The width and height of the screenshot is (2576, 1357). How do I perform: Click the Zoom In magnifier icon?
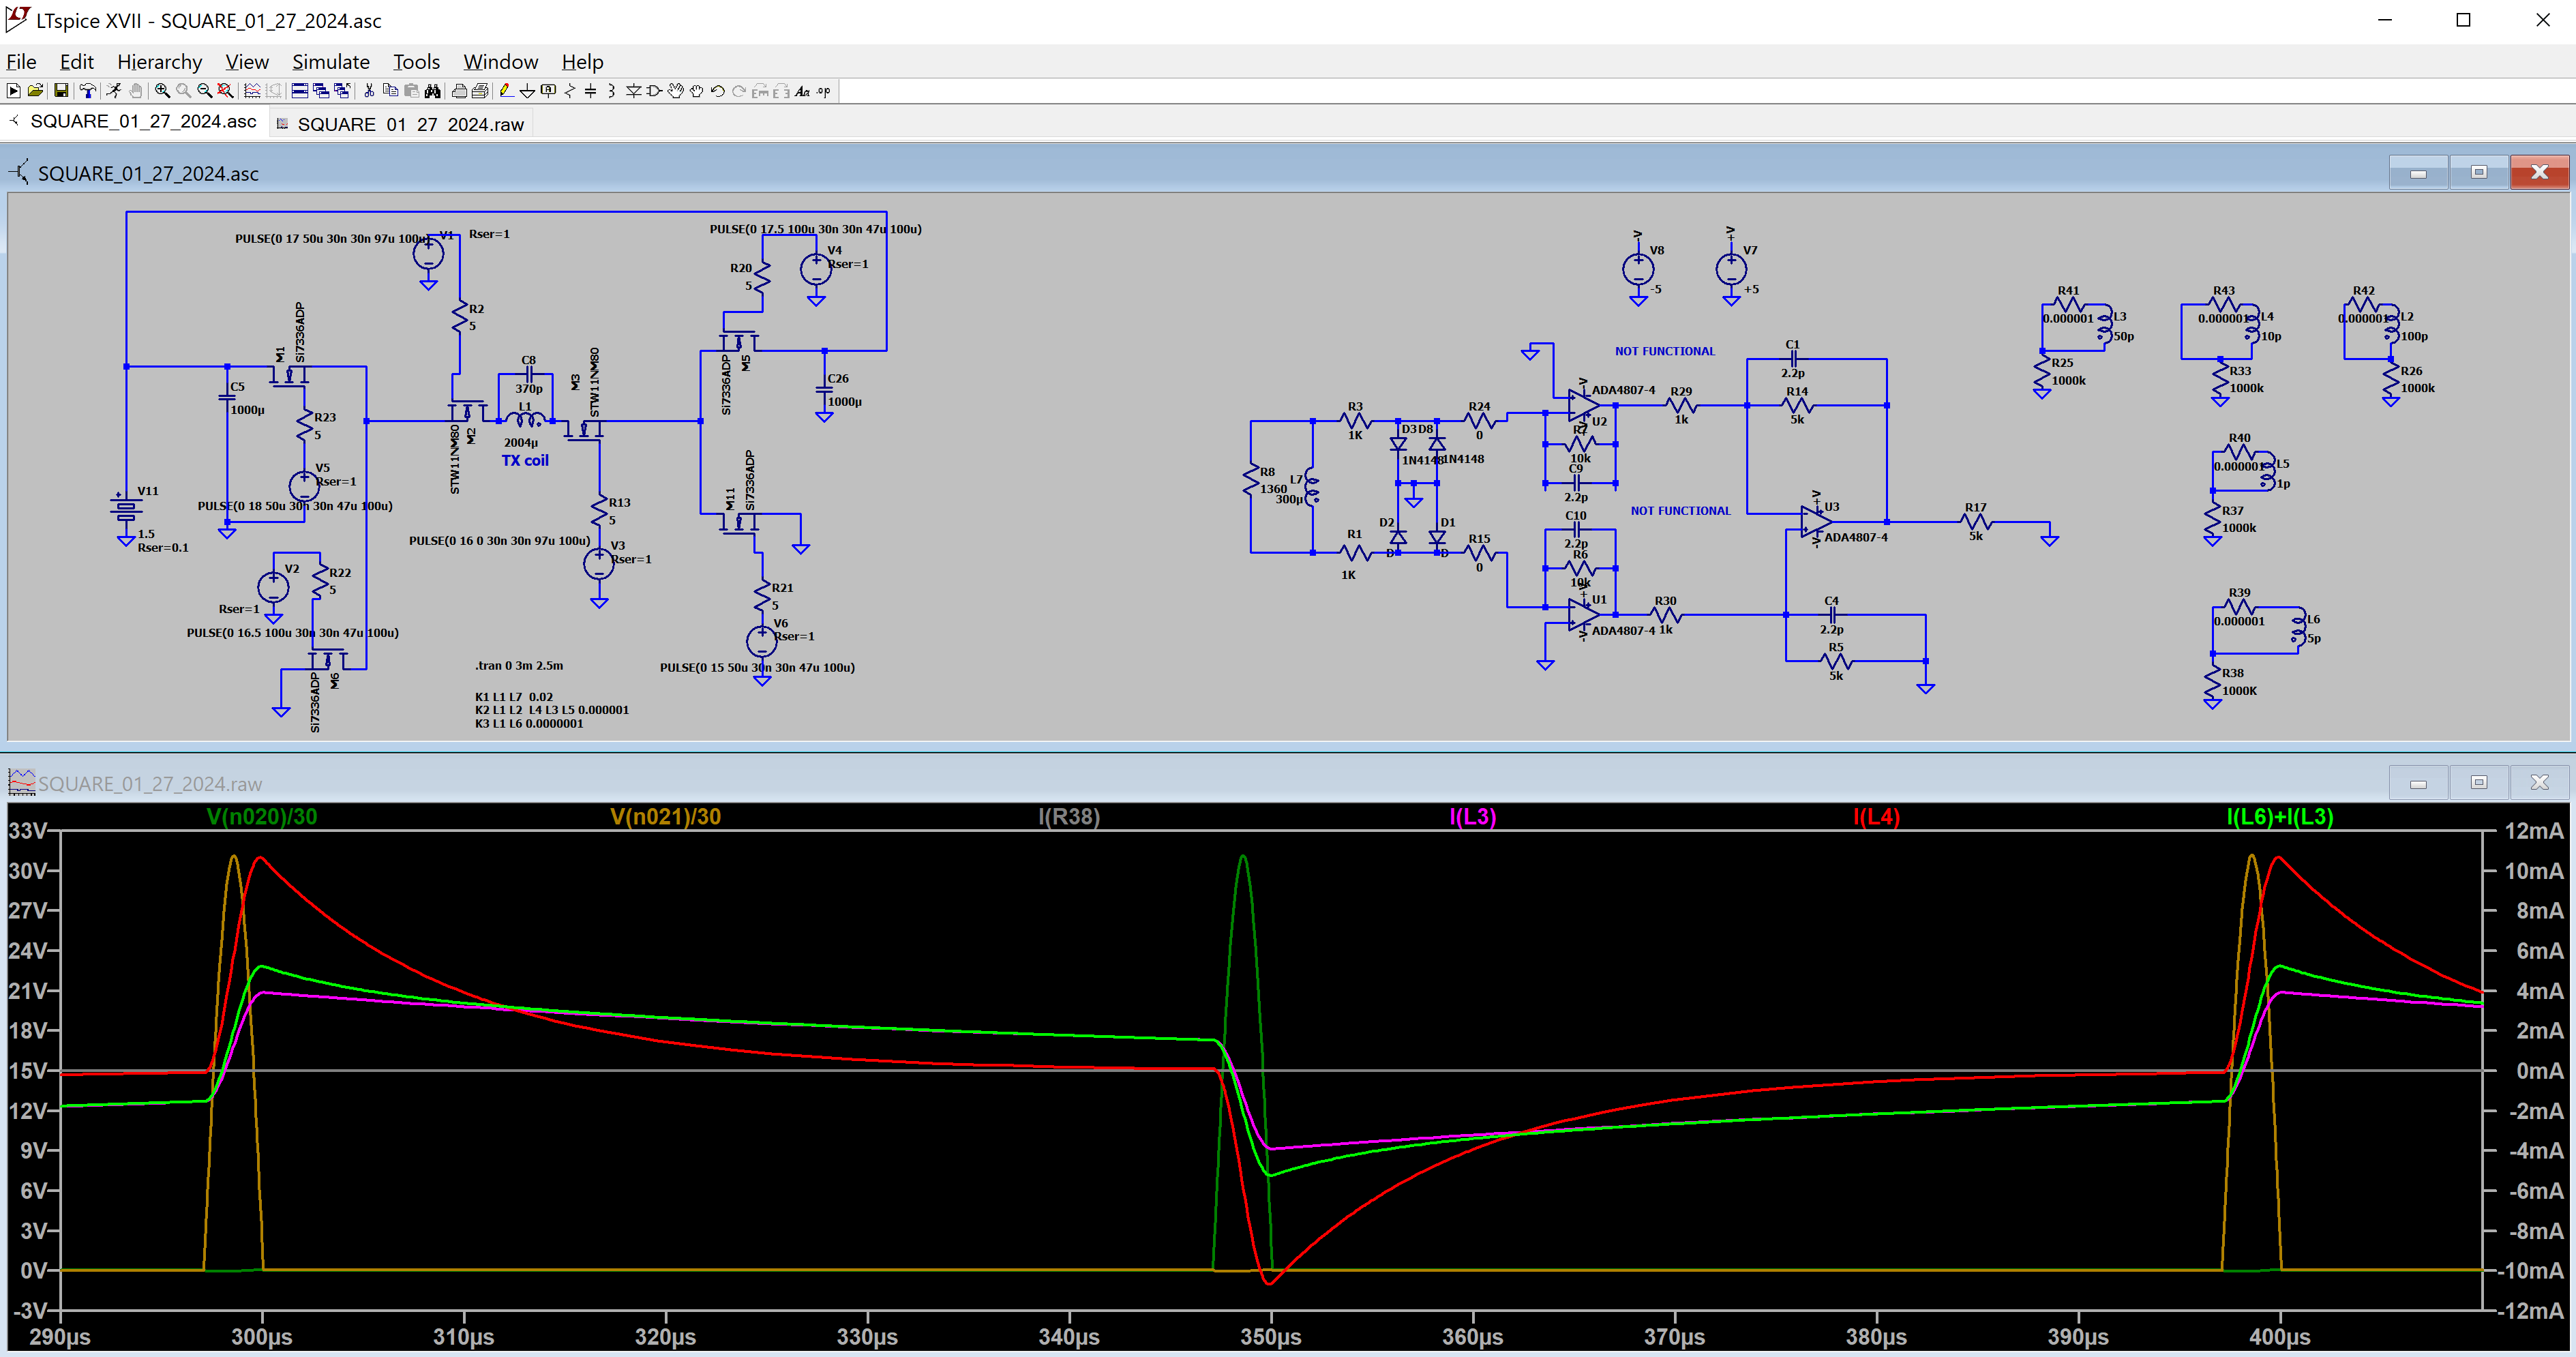(162, 91)
